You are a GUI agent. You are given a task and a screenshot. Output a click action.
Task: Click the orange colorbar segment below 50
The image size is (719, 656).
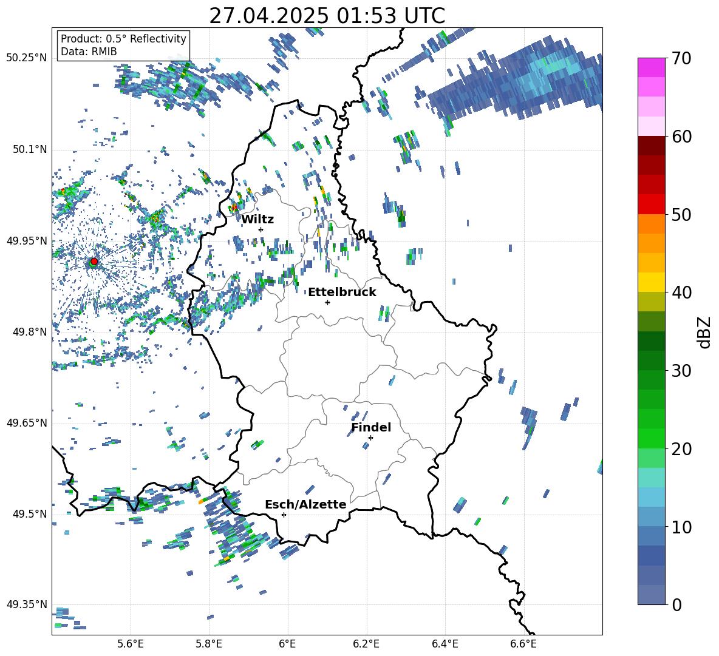(x=651, y=224)
